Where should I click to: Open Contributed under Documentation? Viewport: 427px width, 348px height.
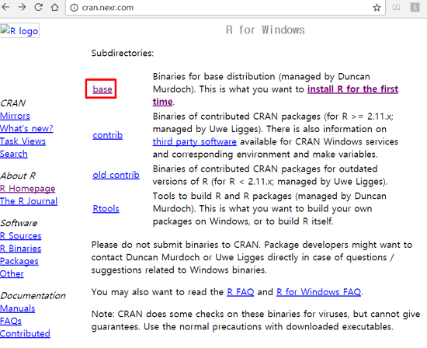point(25,334)
